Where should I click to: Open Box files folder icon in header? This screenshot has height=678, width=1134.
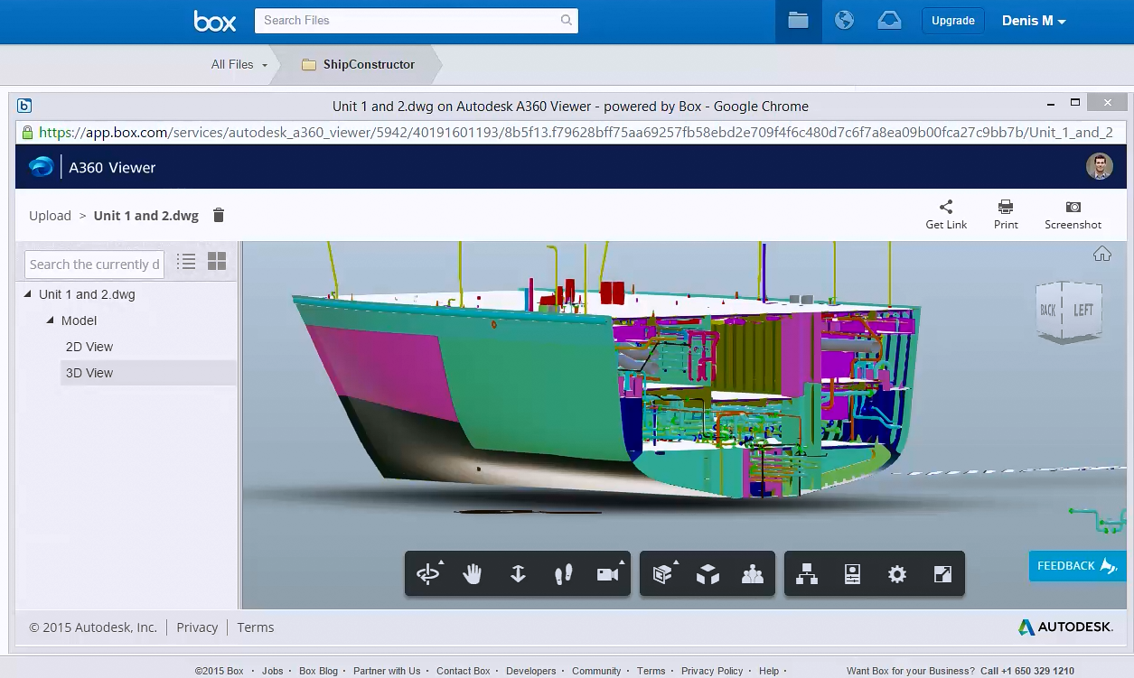click(798, 21)
